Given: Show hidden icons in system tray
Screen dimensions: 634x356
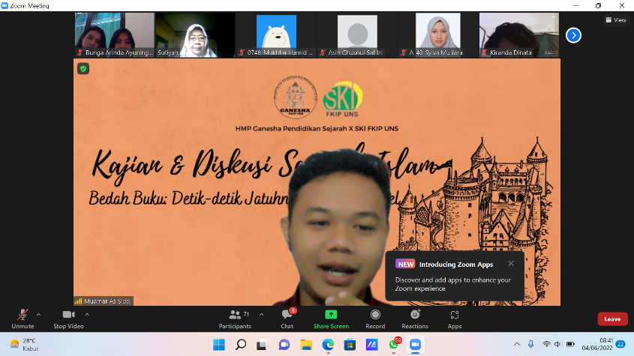Looking at the screenshot, I should pos(516,344).
